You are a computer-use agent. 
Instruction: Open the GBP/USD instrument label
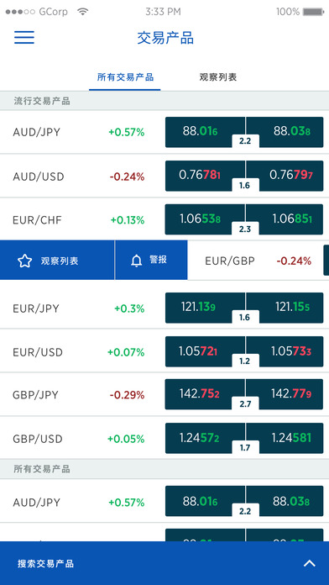click(38, 439)
